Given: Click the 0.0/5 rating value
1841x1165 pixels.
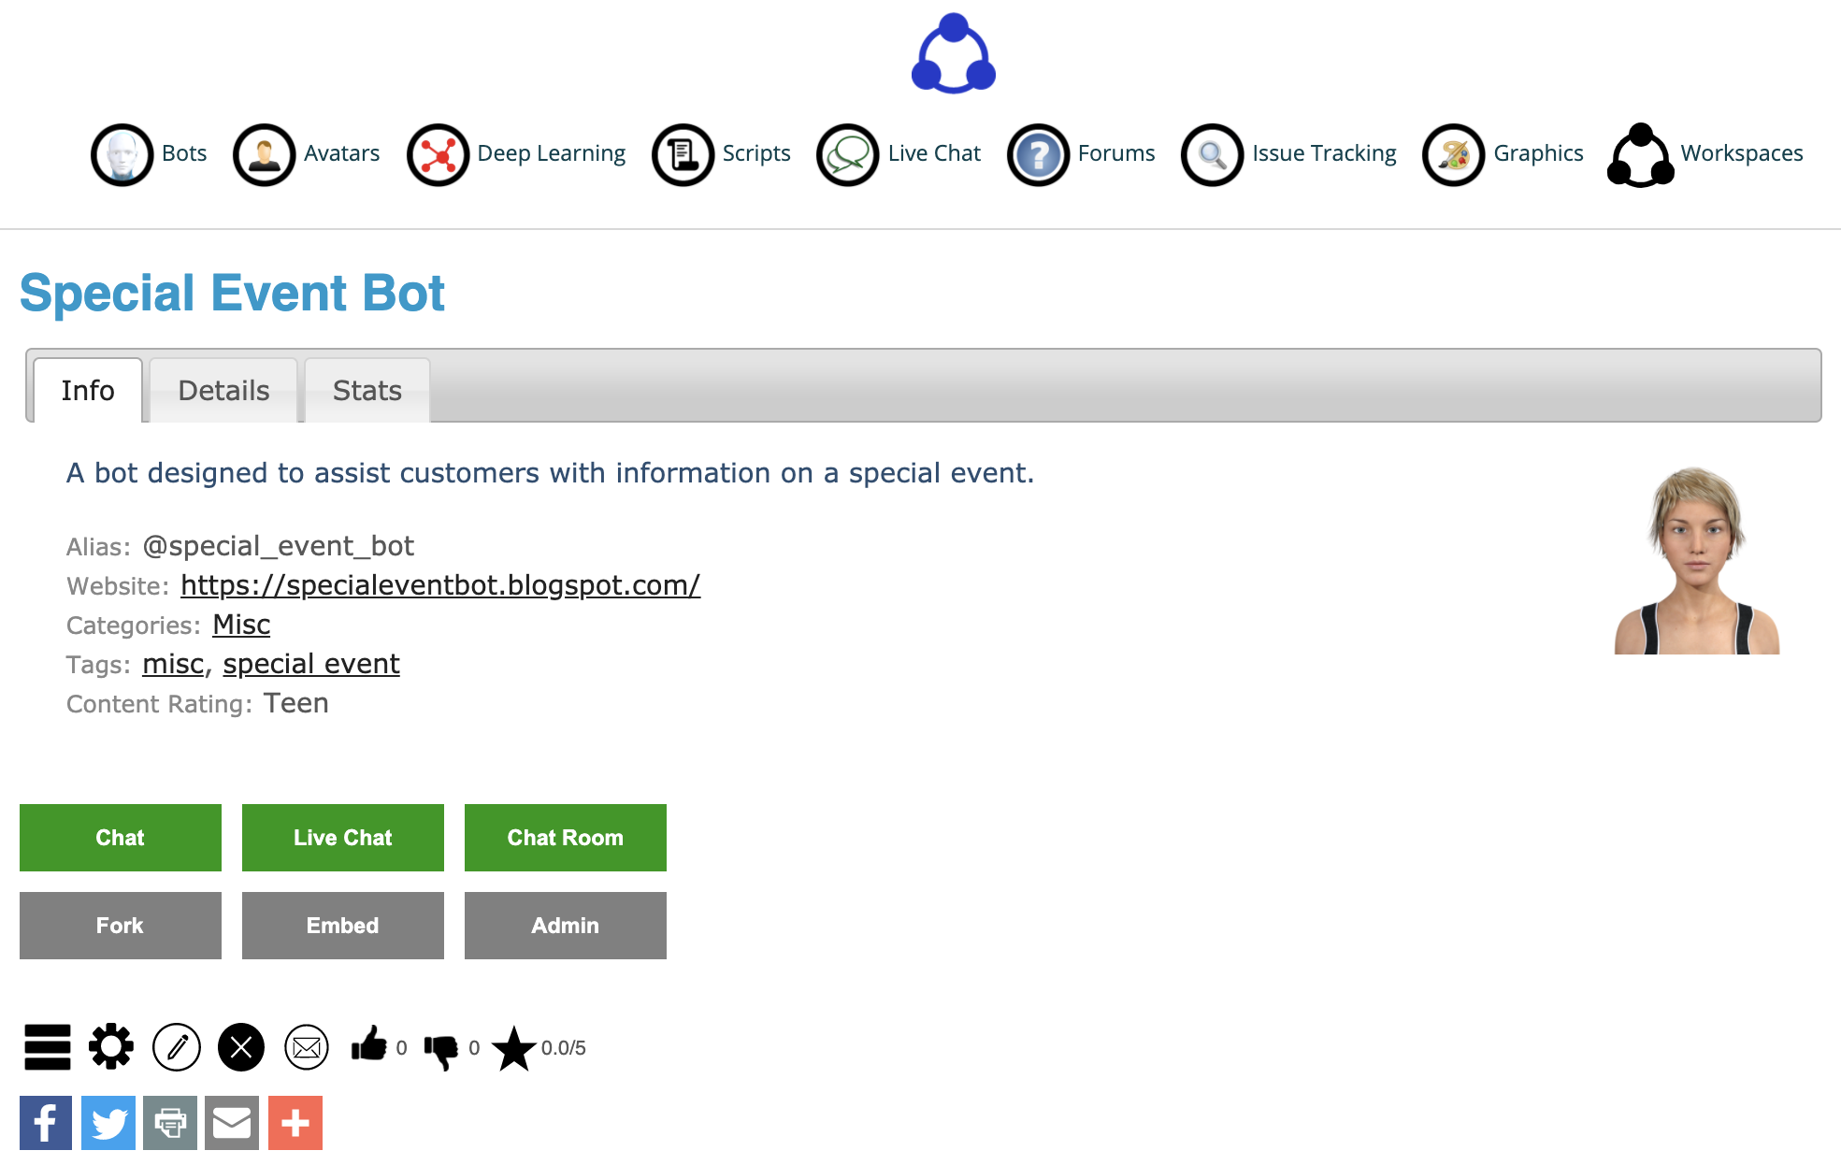Looking at the screenshot, I should [x=564, y=1048].
